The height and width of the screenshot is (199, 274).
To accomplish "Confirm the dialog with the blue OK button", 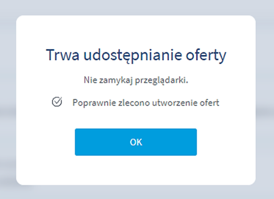I will 136,142.
